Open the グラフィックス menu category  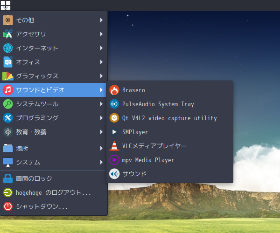click(53, 76)
